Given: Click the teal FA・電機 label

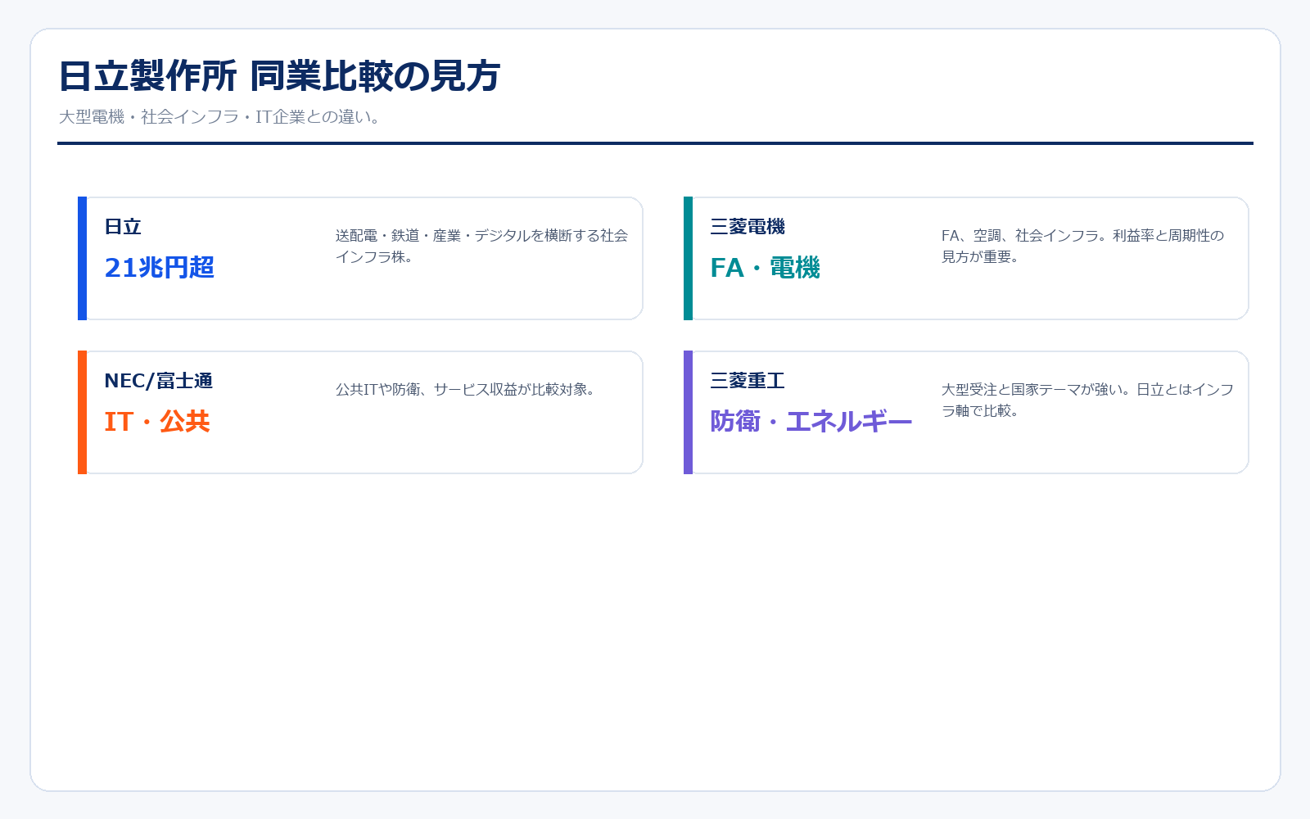Looking at the screenshot, I should click(x=765, y=268).
